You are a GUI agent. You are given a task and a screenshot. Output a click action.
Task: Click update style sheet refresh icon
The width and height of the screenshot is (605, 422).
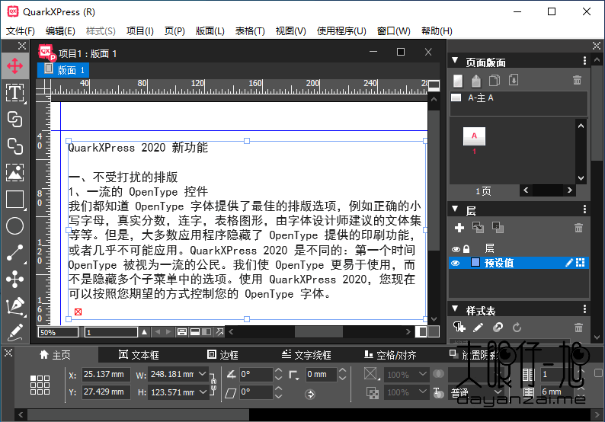(517, 328)
